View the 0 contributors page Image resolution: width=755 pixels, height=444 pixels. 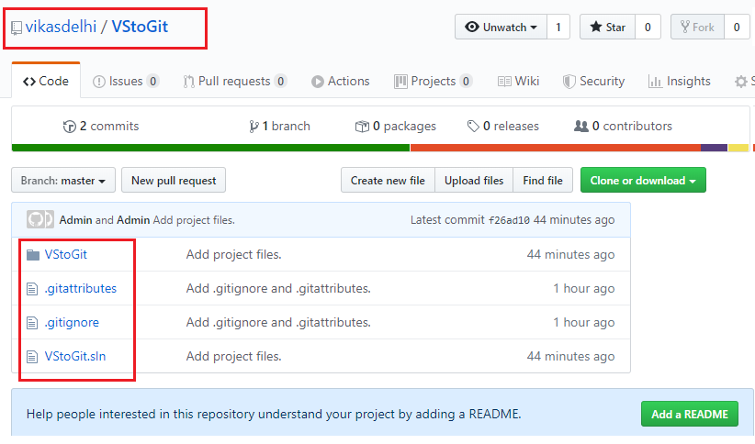(x=623, y=126)
